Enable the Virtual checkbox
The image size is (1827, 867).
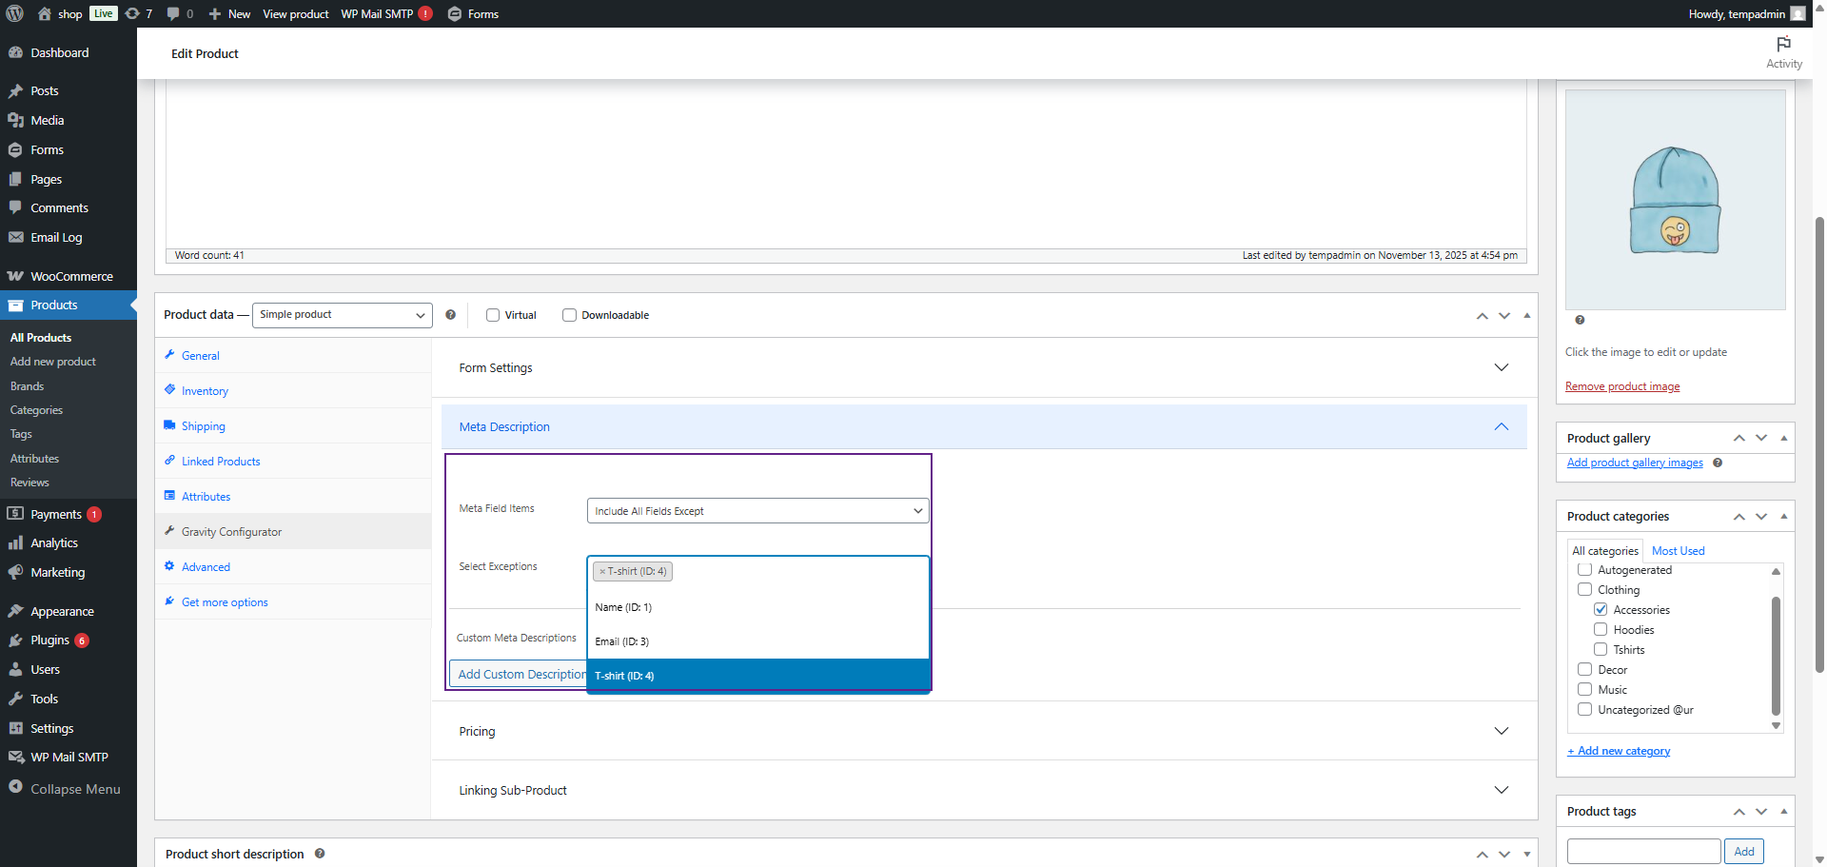point(493,315)
